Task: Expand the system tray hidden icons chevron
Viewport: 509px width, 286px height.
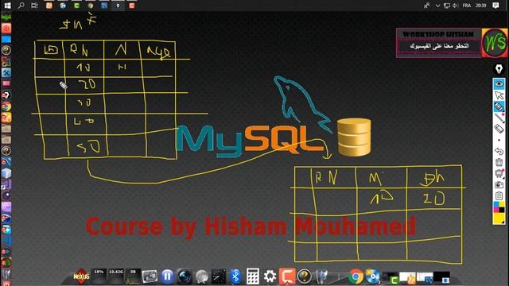Action: coord(437,6)
